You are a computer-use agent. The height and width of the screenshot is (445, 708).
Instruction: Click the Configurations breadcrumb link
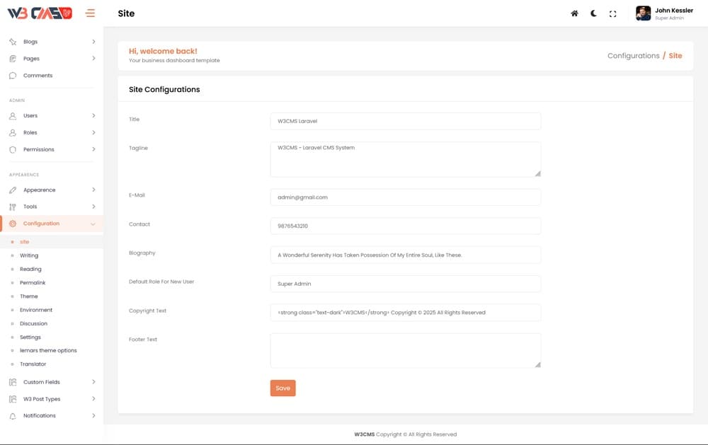pos(633,56)
